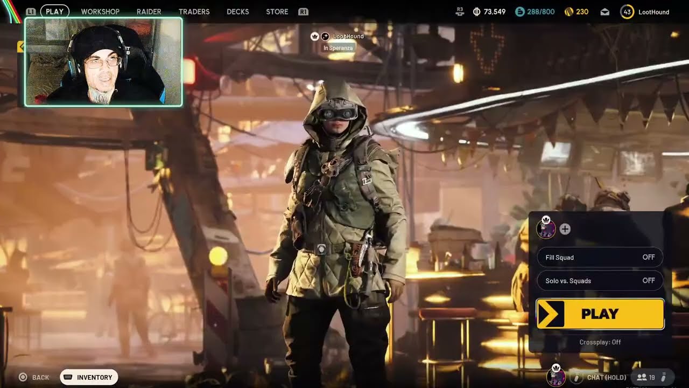This screenshot has height=388, width=689.
Task: Click the crown leader icon above character
Action: point(315,36)
